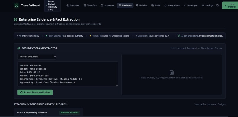Click the resize handle of invoice text area
This screenshot has height=117, width=238.
(117, 85)
